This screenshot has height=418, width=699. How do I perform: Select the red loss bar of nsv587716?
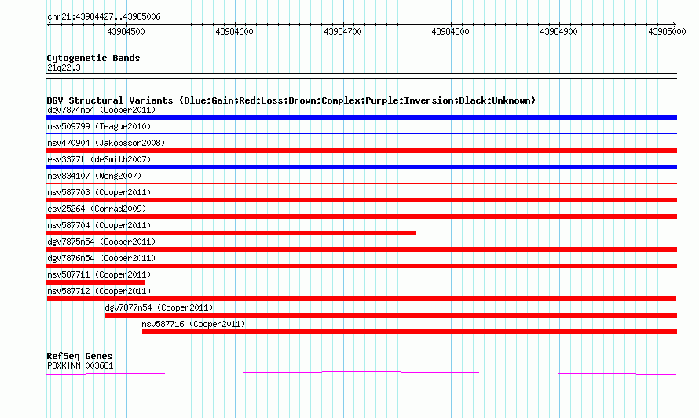point(410,332)
